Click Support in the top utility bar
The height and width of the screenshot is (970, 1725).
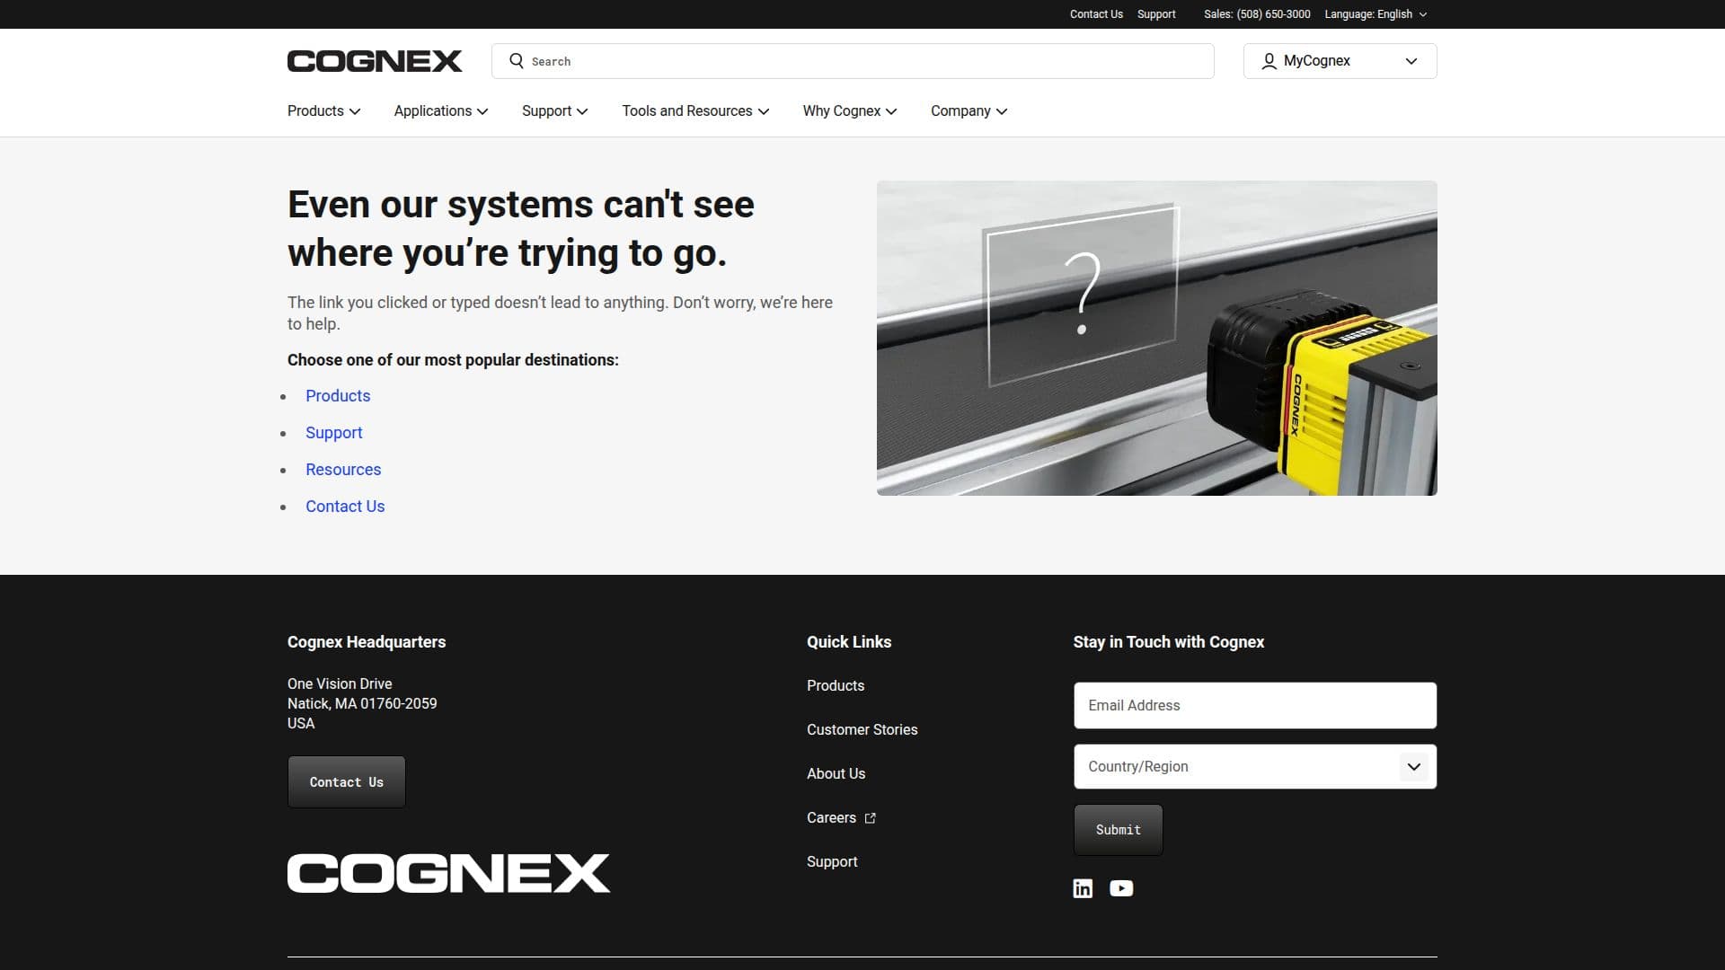[x=1156, y=14]
